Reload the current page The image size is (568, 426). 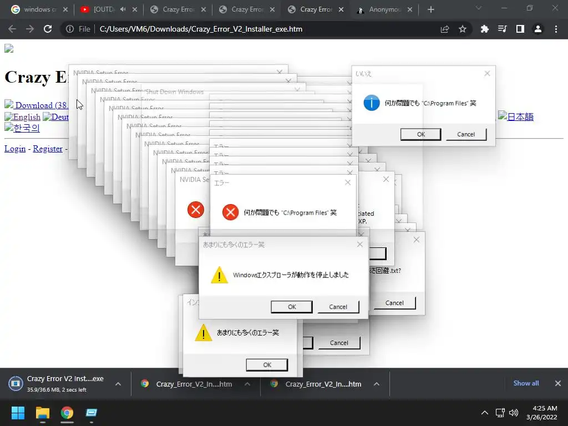48,29
